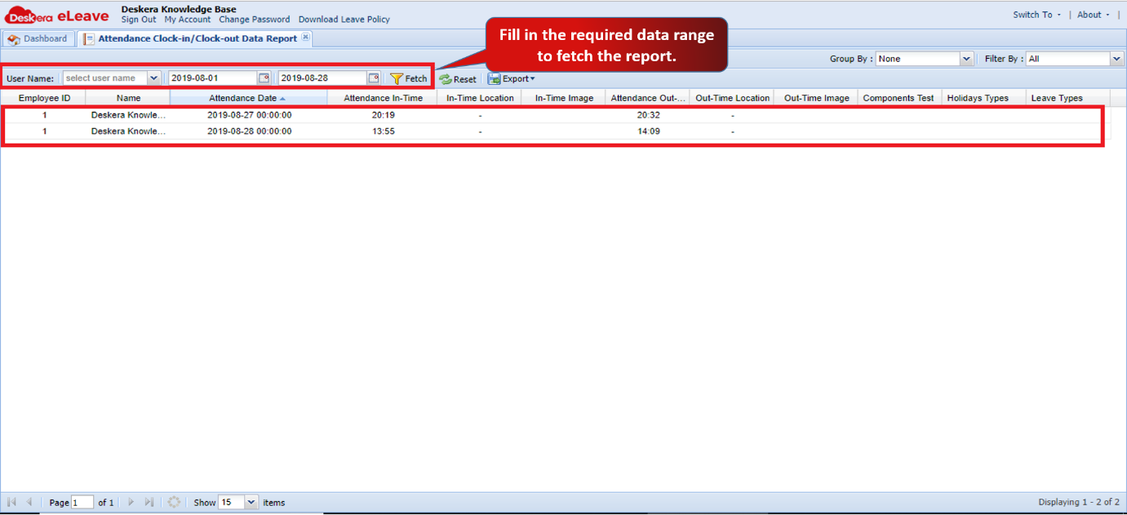Screen dimensions: 1127x515
Task: Click the in-time cell 20:19
Action: [383, 115]
